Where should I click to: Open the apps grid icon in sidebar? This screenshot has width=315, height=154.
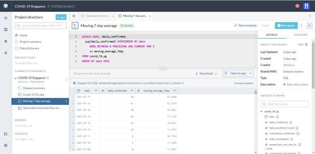click(x=6, y=134)
